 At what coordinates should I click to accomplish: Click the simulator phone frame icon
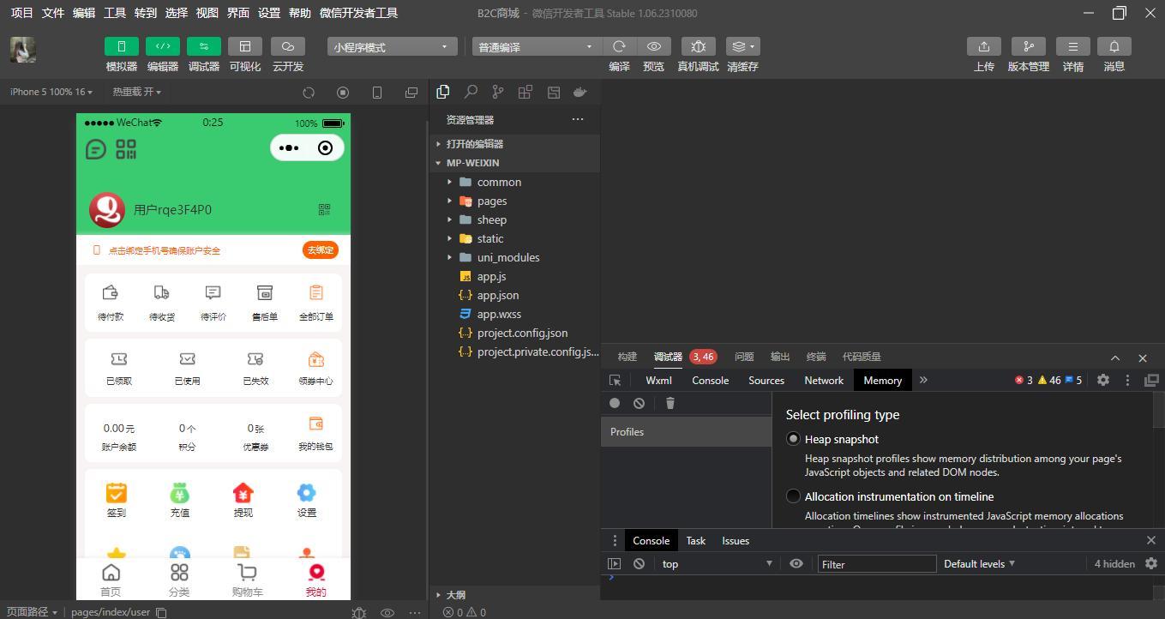pos(377,92)
